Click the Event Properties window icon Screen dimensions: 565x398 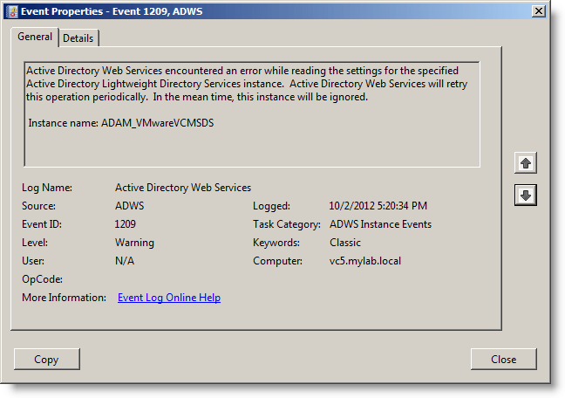(x=12, y=10)
